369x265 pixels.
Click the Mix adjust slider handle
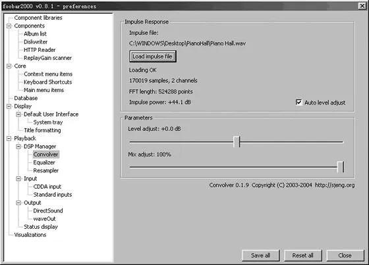(341, 167)
